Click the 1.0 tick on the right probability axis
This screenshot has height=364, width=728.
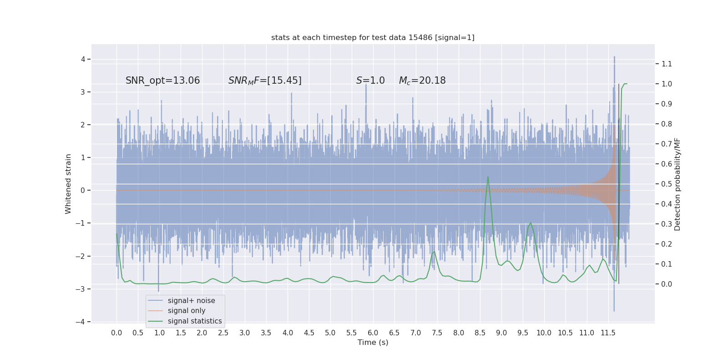[667, 84]
